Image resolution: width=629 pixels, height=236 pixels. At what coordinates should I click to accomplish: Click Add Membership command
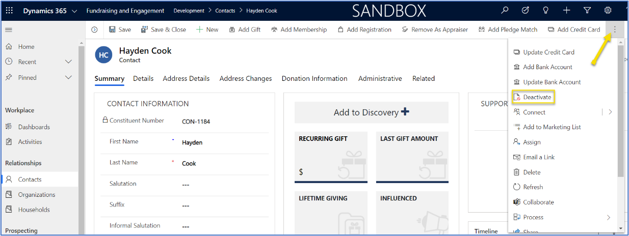[299, 29]
